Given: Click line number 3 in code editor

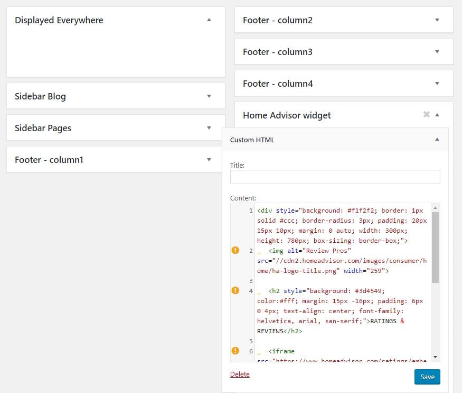Looking at the screenshot, I should point(251,281).
